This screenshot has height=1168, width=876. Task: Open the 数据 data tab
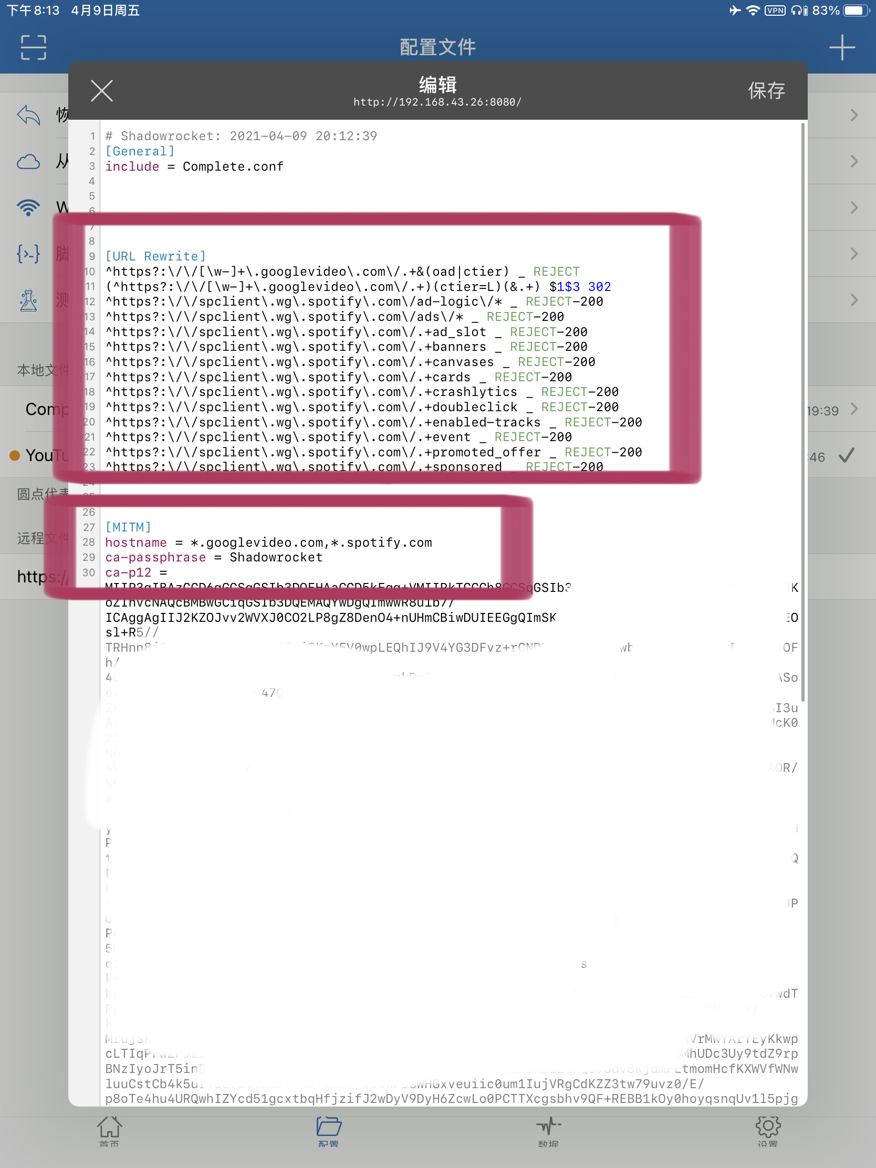(548, 1132)
